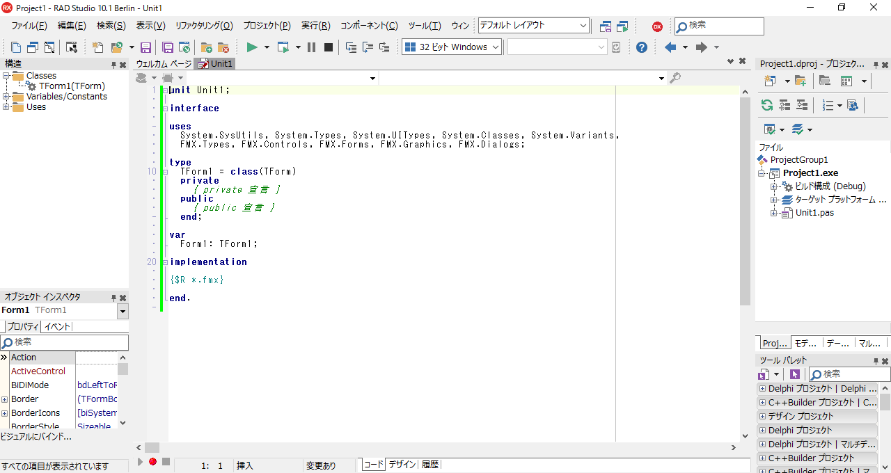Refresh the project manager with sync icon
Image resolution: width=891 pixels, height=473 pixels.
[768, 105]
